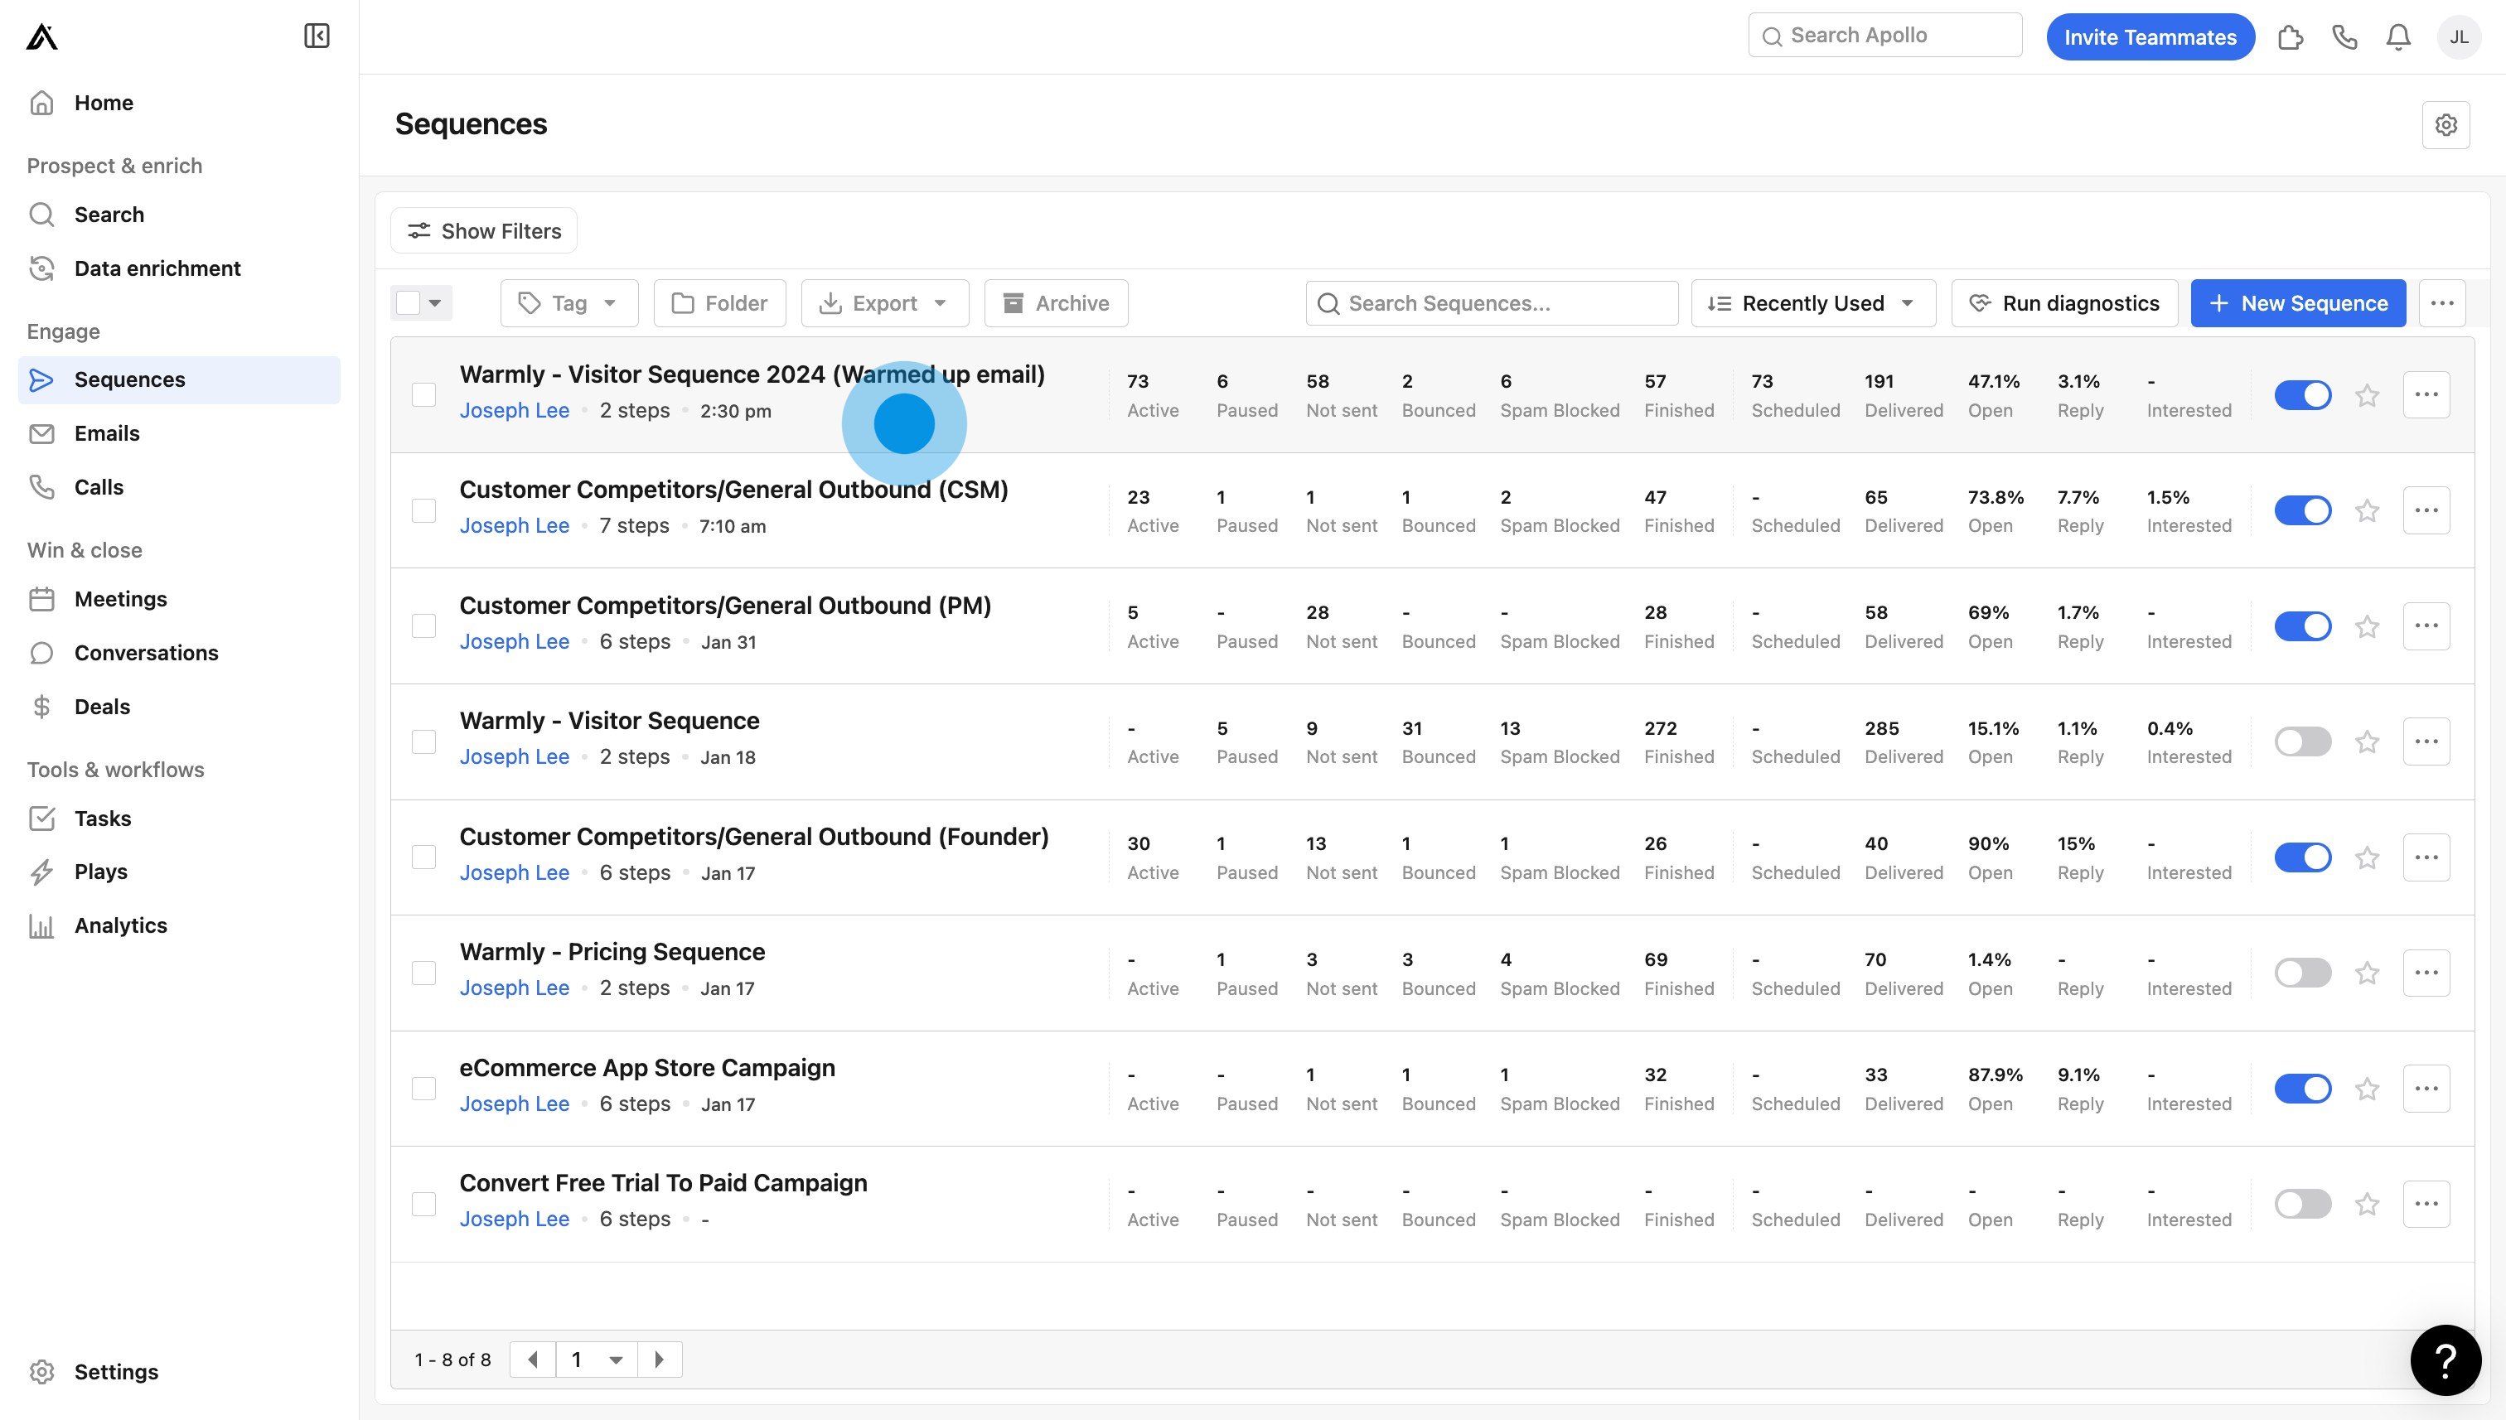Image resolution: width=2506 pixels, height=1420 pixels.
Task: Disable the Customer Competitors (CSM) sequence toggle
Action: point(2302,510)
